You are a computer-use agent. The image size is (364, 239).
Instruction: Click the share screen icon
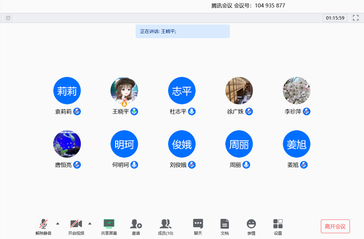(x=109, y=224)
